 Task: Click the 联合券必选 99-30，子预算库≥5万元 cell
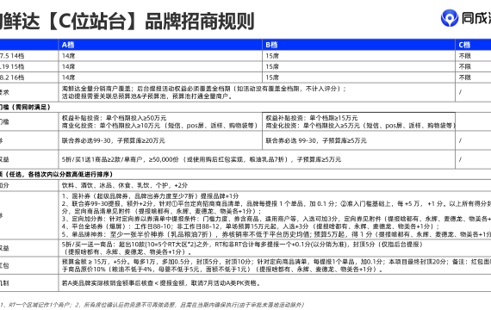point(358,140)
